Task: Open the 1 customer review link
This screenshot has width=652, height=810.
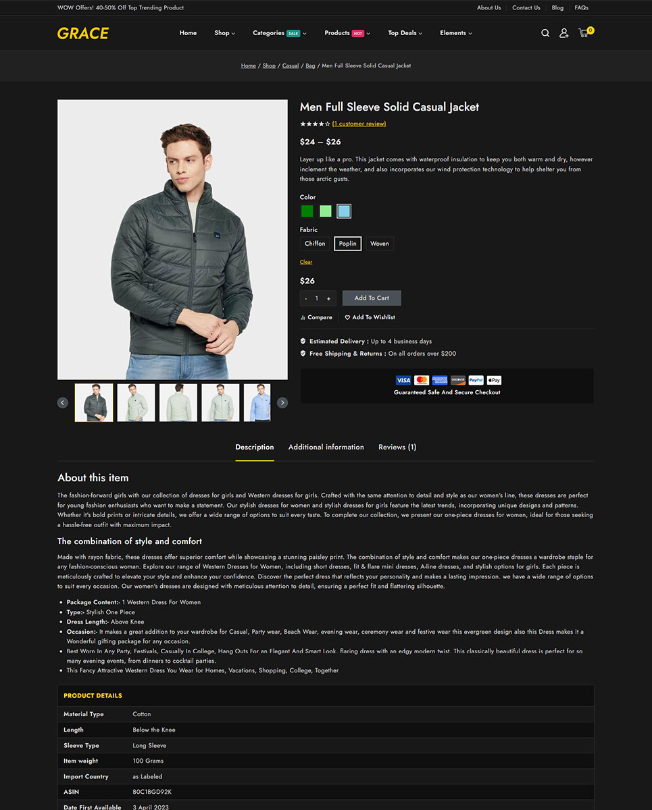Action: (359, 124)
